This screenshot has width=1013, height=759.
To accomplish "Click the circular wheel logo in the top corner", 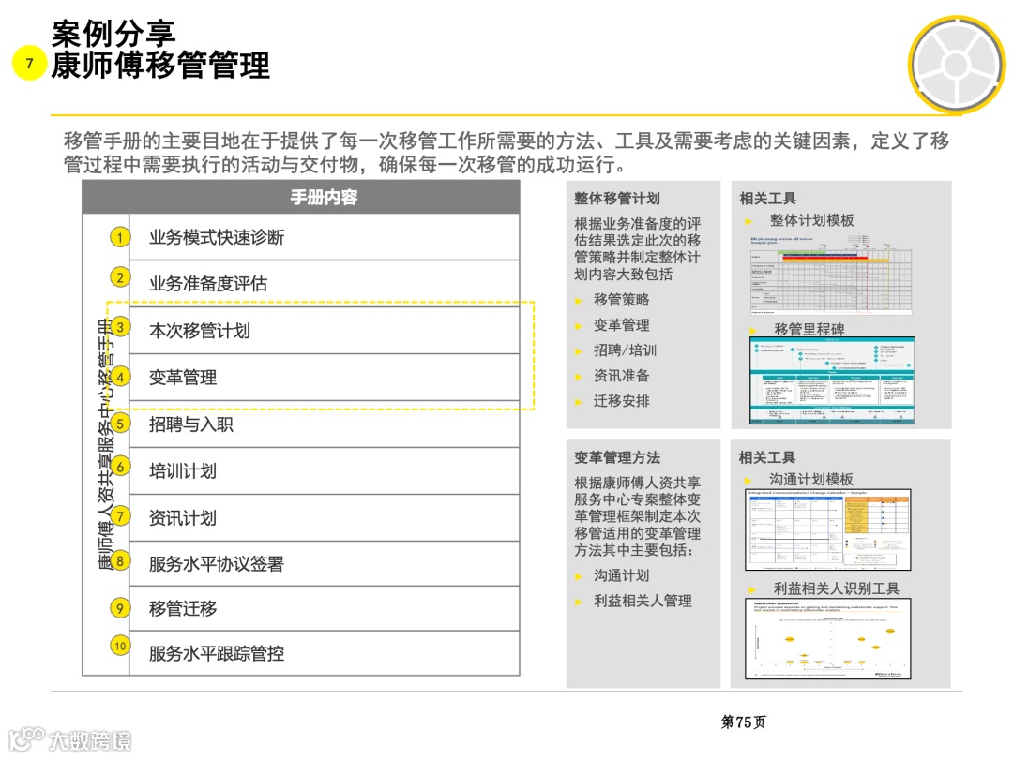I will (x=957, y=66).
